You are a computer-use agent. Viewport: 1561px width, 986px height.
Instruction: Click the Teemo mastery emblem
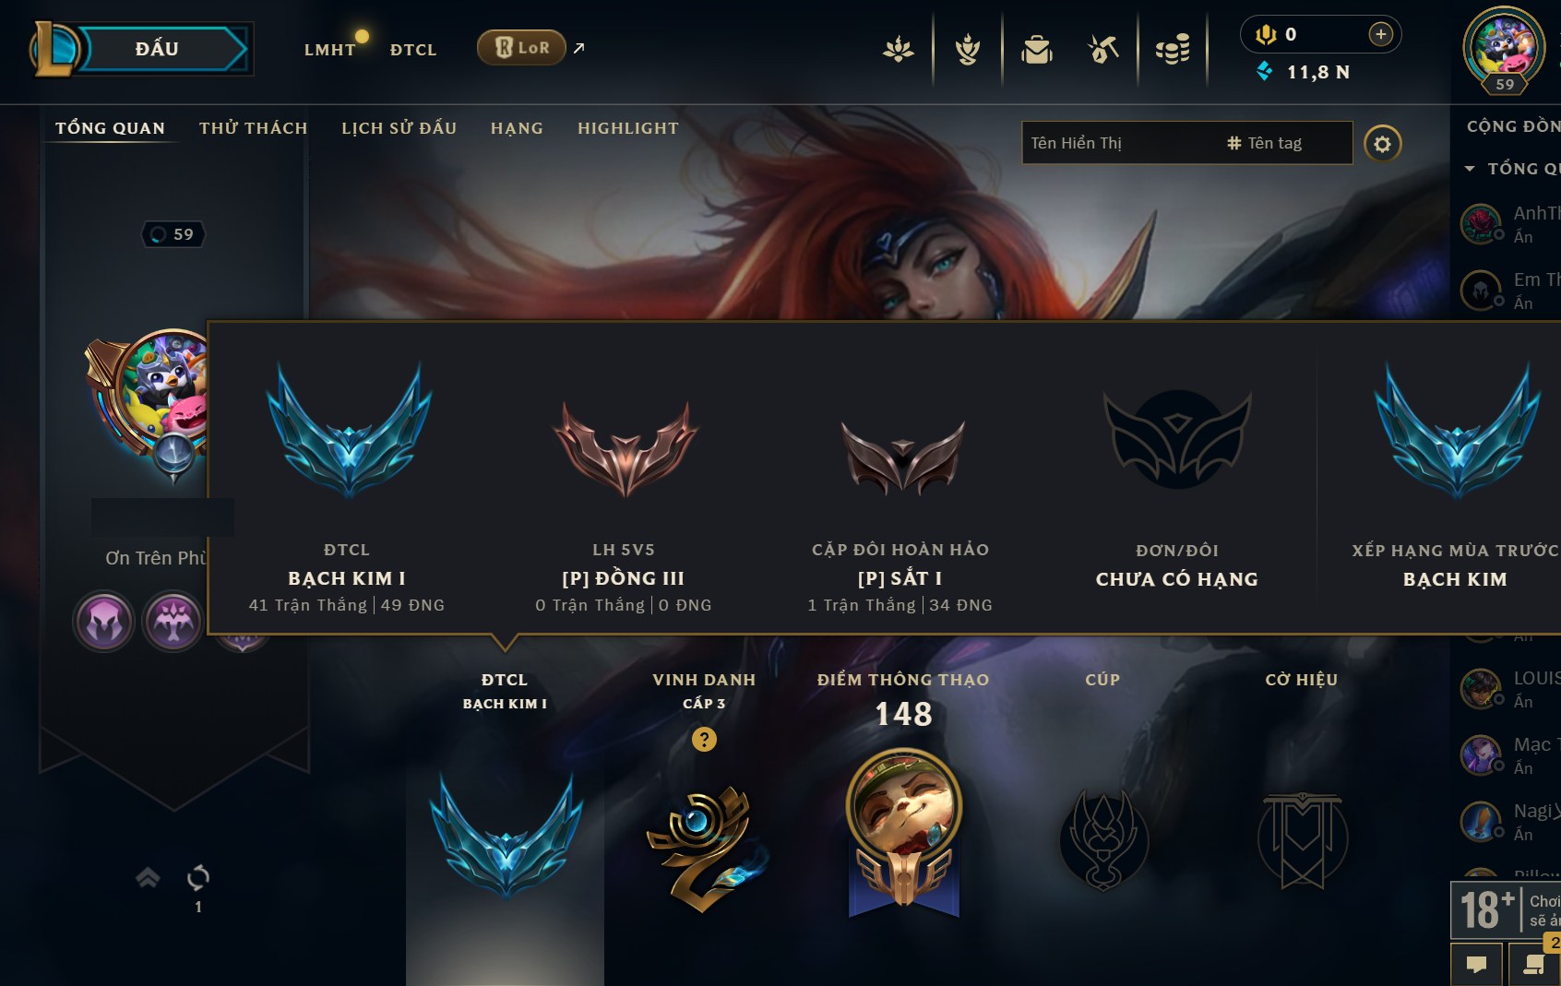click(904, 831)
